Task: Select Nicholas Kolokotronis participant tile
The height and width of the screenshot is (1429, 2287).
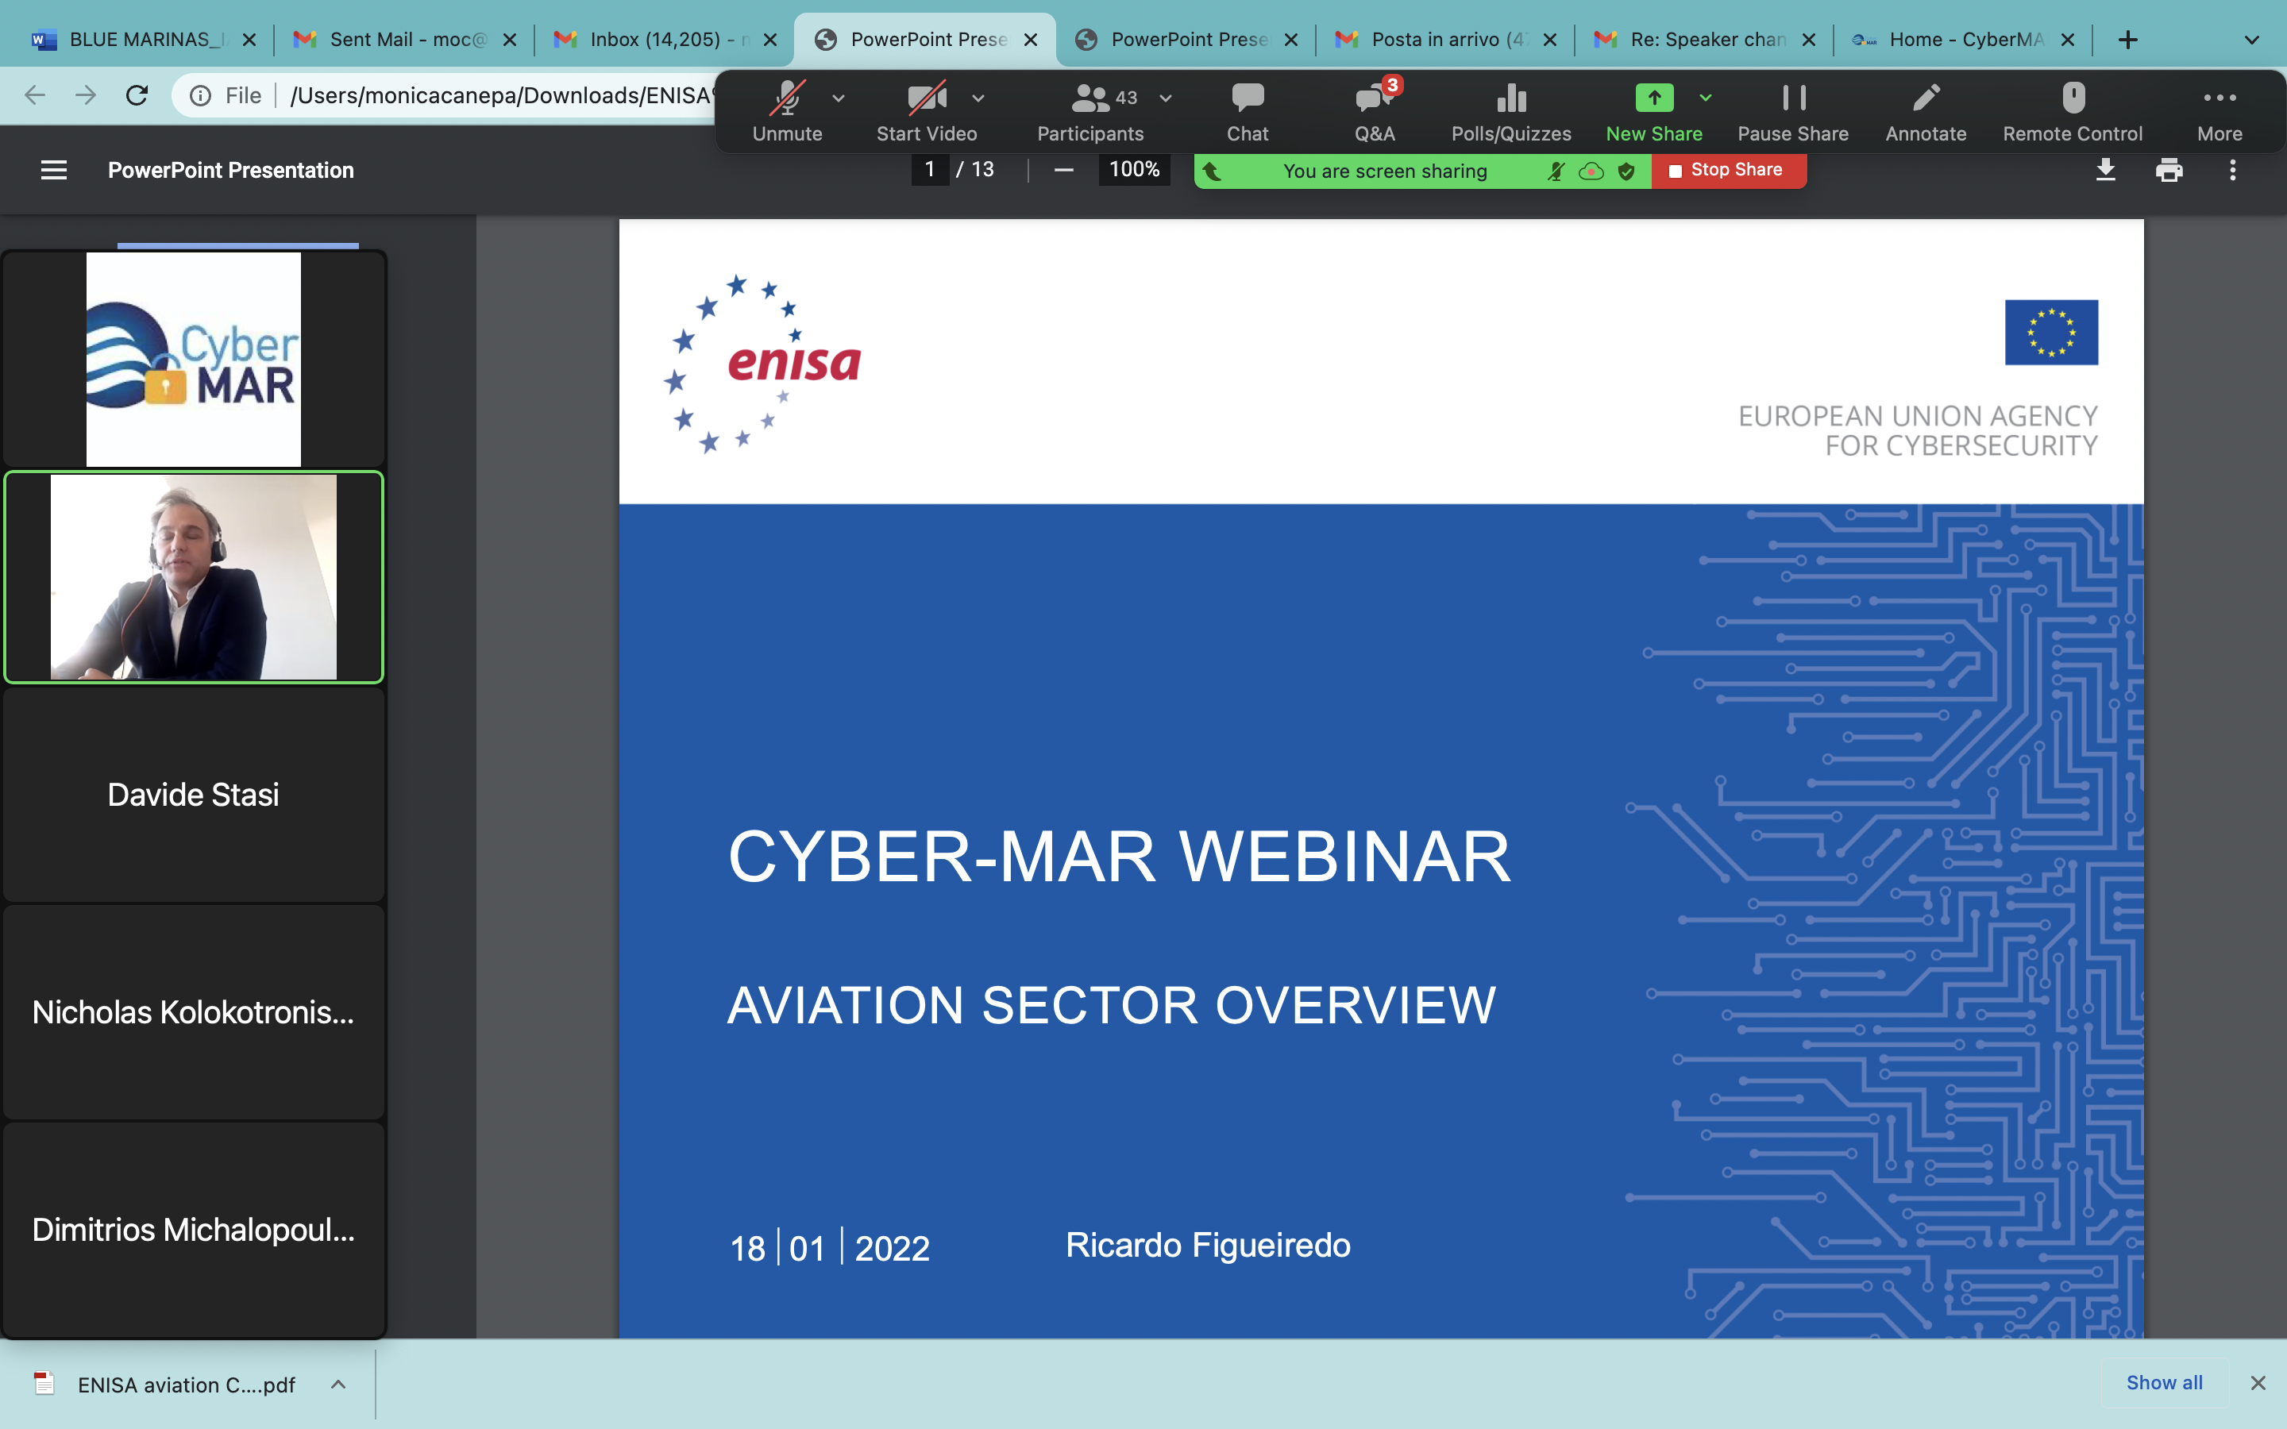Action: pos(194,1012)
